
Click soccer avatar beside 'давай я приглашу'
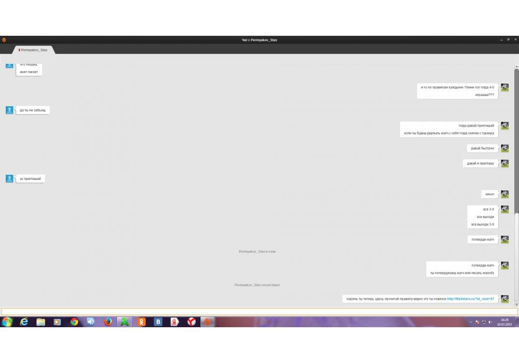(505, 163)
